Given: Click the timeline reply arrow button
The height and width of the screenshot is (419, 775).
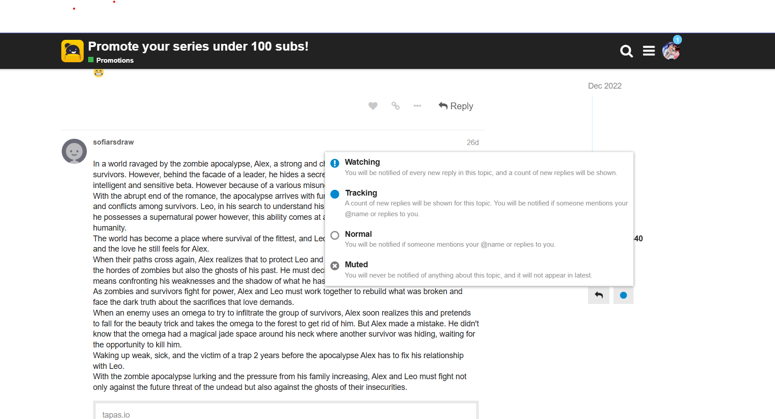Looking at the screenshot, I should [599, 295].
